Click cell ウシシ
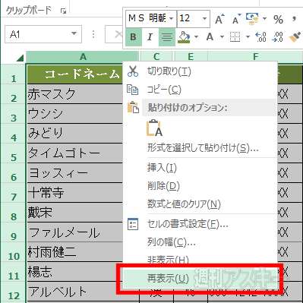The width and height of the screenshot is (303, 303). [75, 114]
